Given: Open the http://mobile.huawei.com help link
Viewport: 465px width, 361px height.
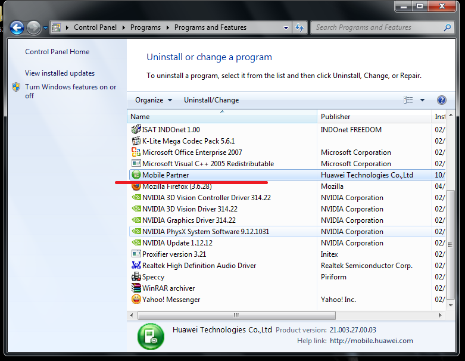Looking at the screenshot, I should point(372,341).
